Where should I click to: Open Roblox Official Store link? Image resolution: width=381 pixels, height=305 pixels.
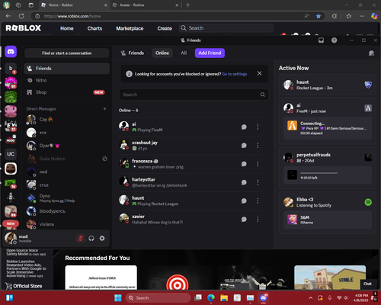click(x=24, y=286)
